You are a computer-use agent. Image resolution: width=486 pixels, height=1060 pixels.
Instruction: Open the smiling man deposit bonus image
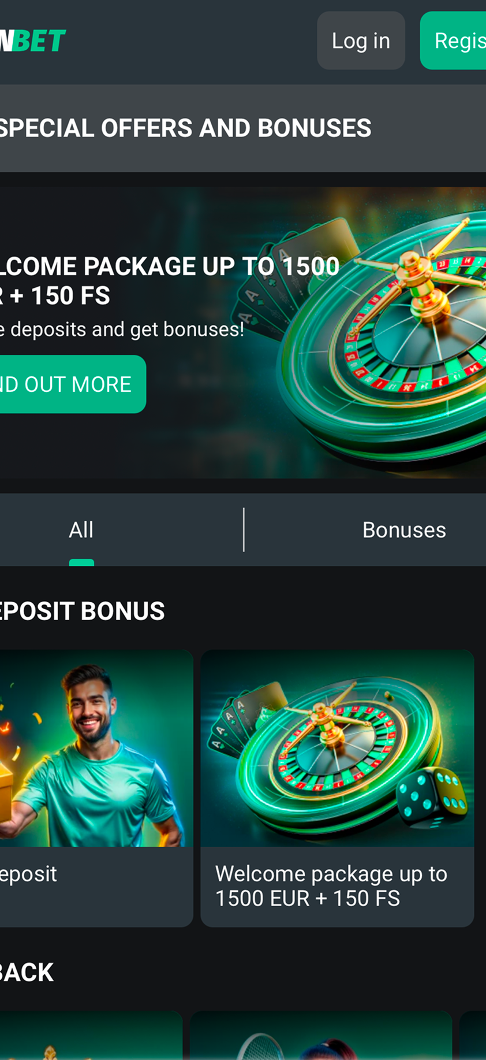click(96, 748)
